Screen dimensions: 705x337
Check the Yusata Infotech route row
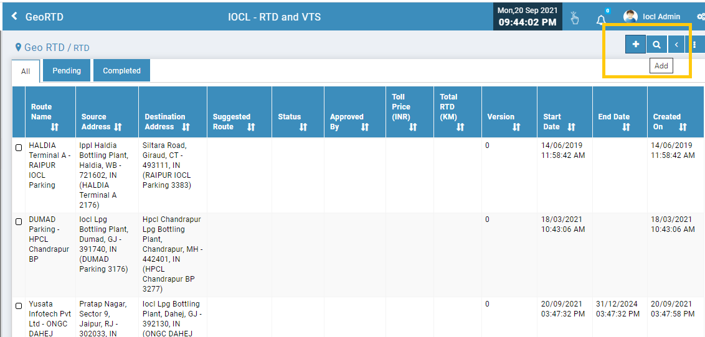(19, 306)
